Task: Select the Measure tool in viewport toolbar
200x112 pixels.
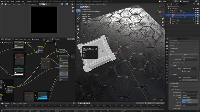Action: 78,37
